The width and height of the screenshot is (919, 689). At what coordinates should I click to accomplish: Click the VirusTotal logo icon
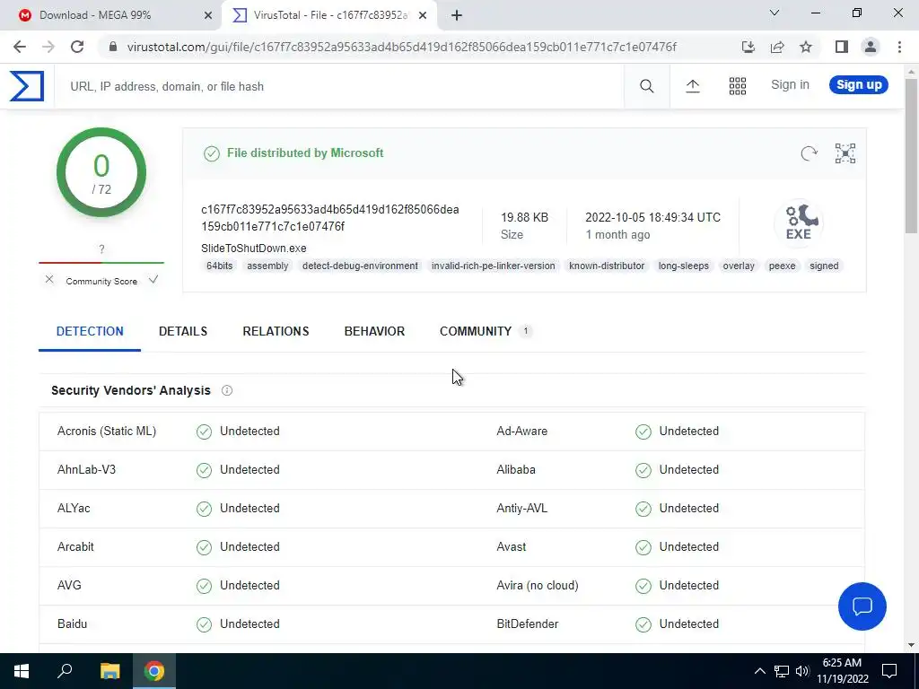(x=27, y=86)
